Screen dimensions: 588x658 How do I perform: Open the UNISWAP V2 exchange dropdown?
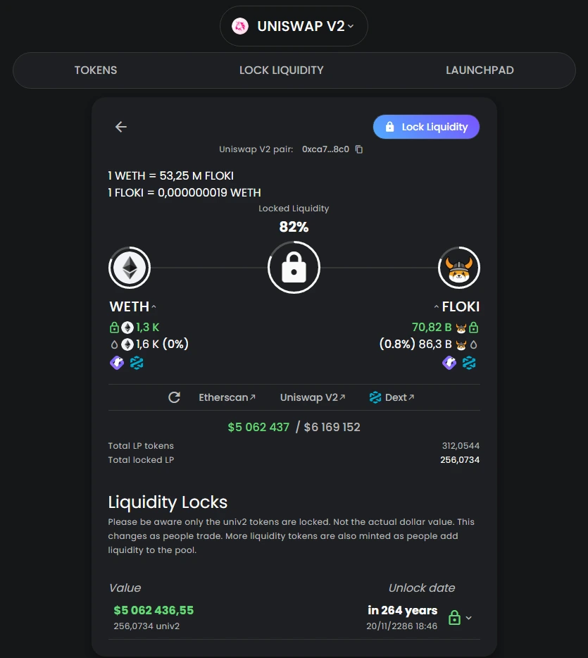pyautogui.click(x=294, y=26)
